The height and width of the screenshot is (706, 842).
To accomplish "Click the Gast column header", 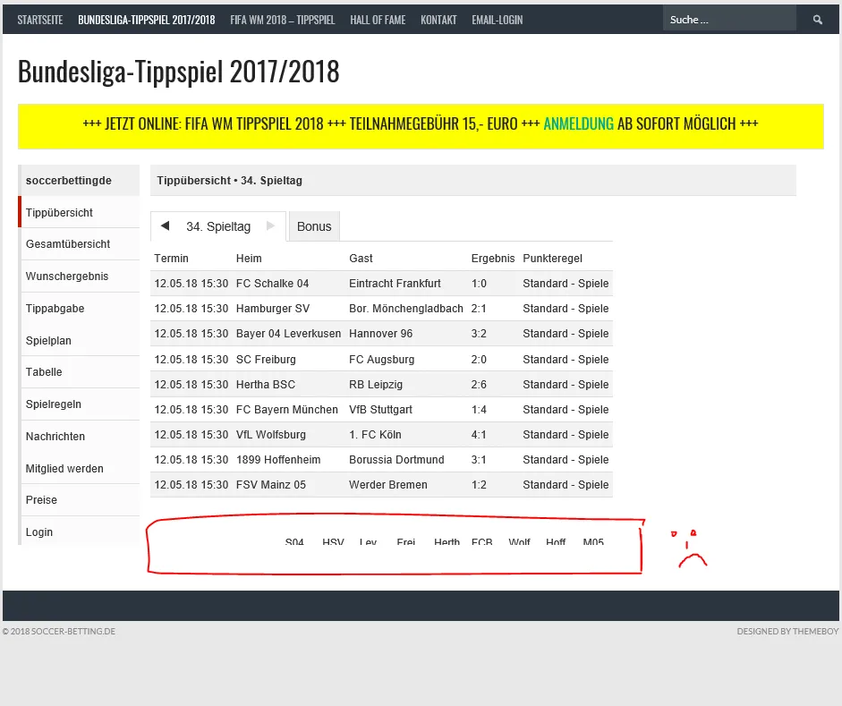I will click(361, 259).
